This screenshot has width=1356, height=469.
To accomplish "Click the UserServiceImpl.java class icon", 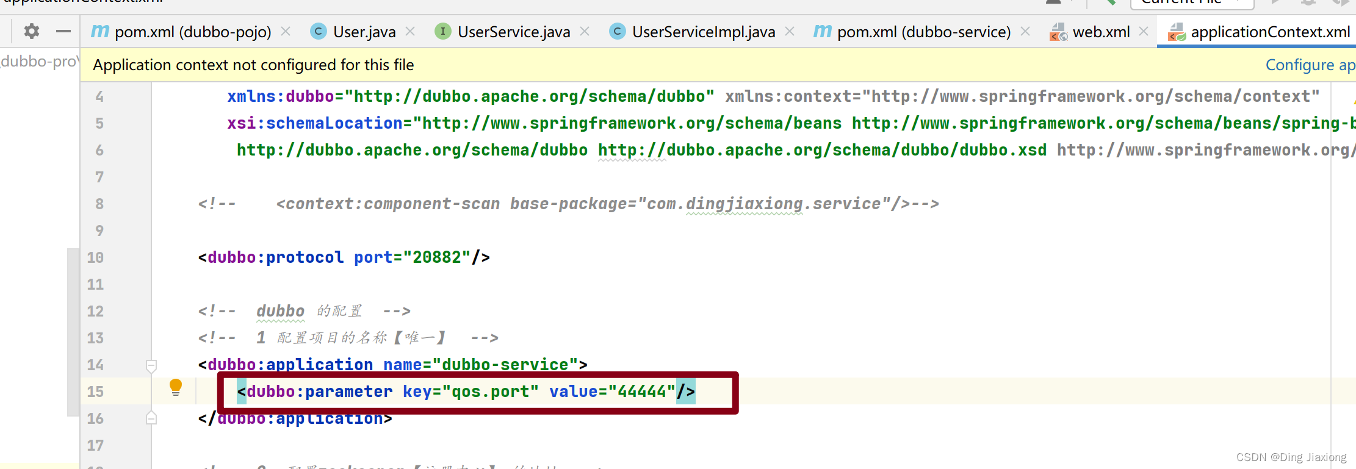I will (x=618, y=31).
